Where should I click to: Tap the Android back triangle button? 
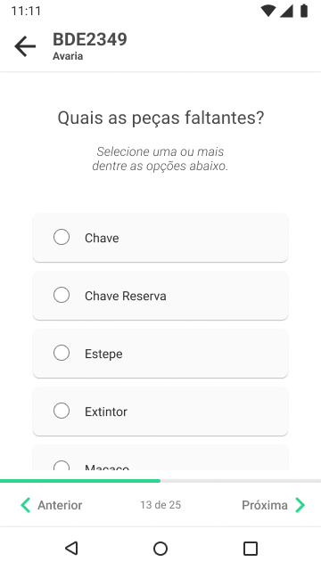tap(71, 549)
